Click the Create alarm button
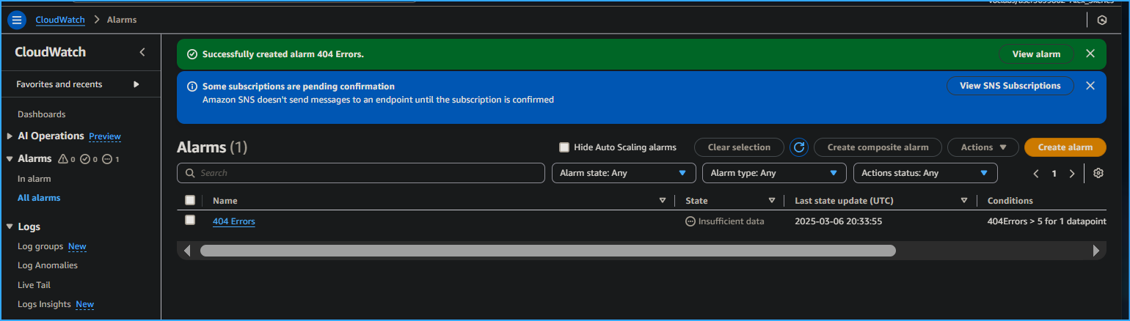Image resolution: width=1130 pixels, height=321 pixels. click(1065, 147)
